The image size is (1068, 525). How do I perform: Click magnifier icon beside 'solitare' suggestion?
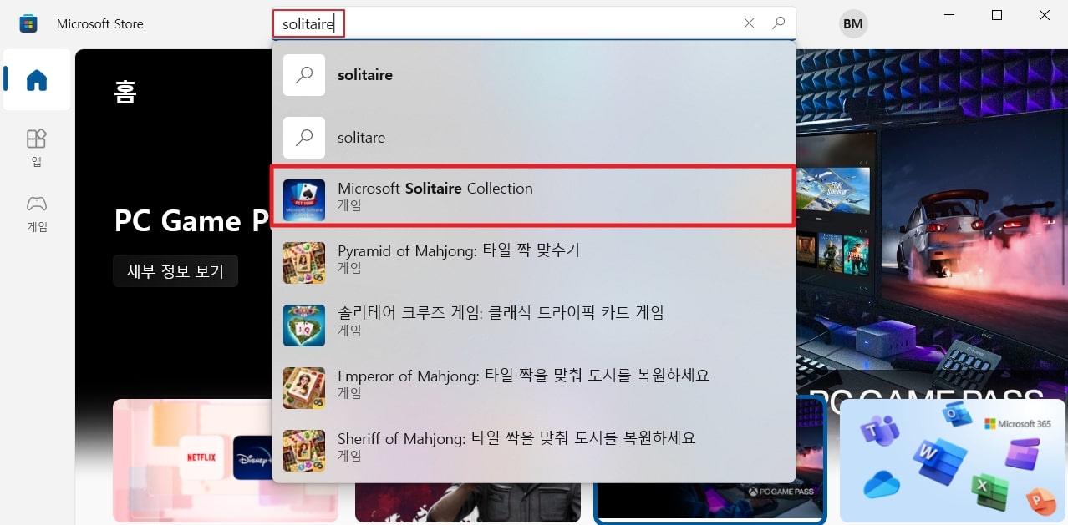pos(304,138)
